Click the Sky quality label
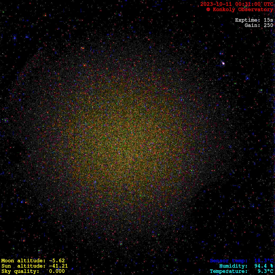The width and height of the screenshot is (275, 275). coord(20,271)
